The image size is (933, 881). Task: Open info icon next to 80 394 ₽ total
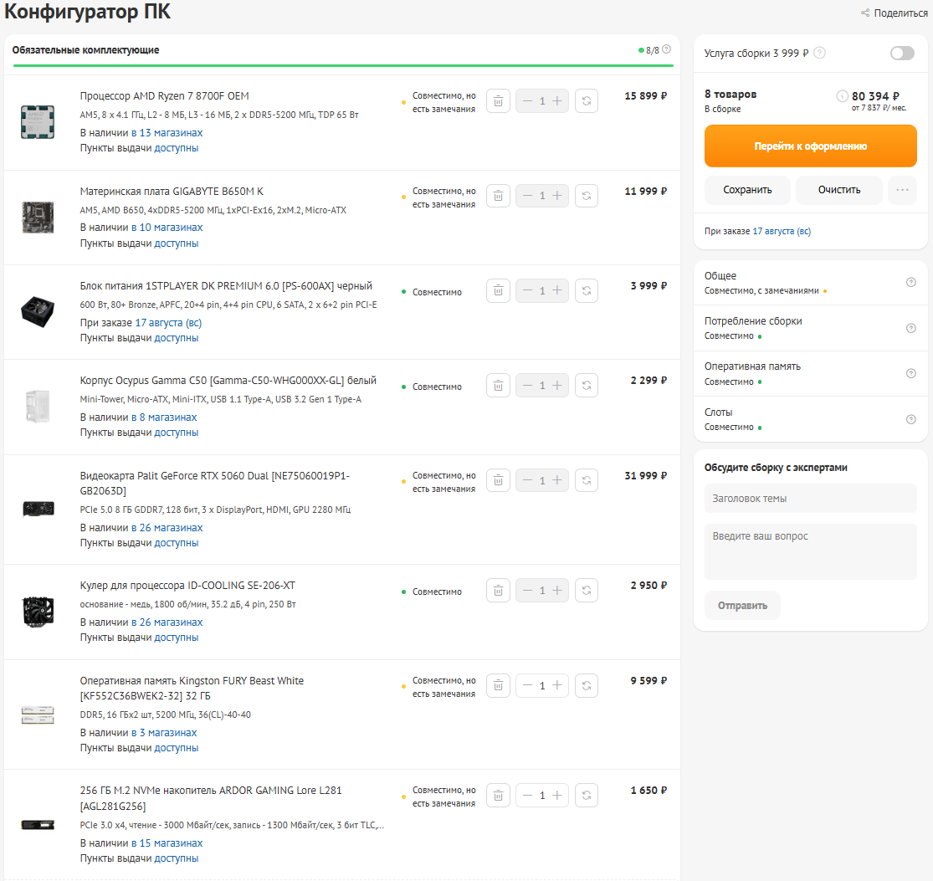click(x=842, y=95)
